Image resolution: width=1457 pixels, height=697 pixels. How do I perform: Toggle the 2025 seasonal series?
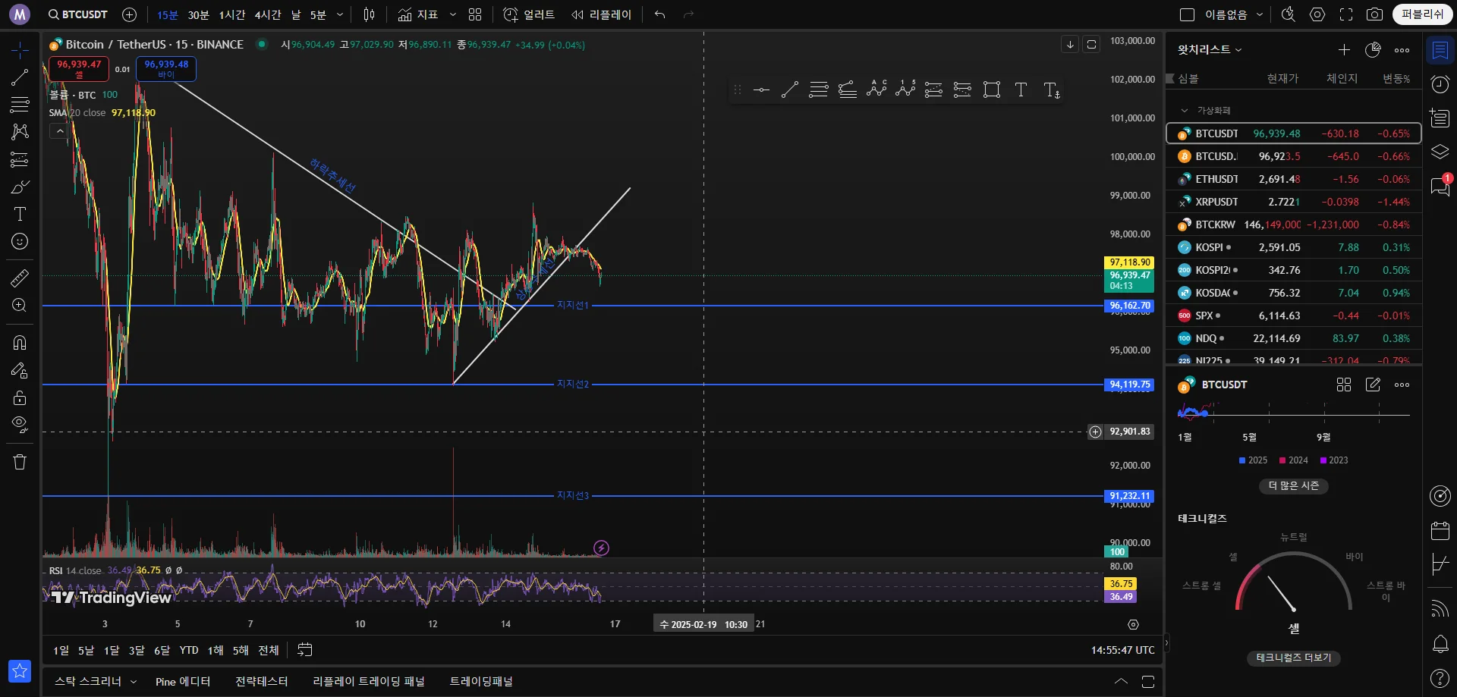tap(1253, 460)
